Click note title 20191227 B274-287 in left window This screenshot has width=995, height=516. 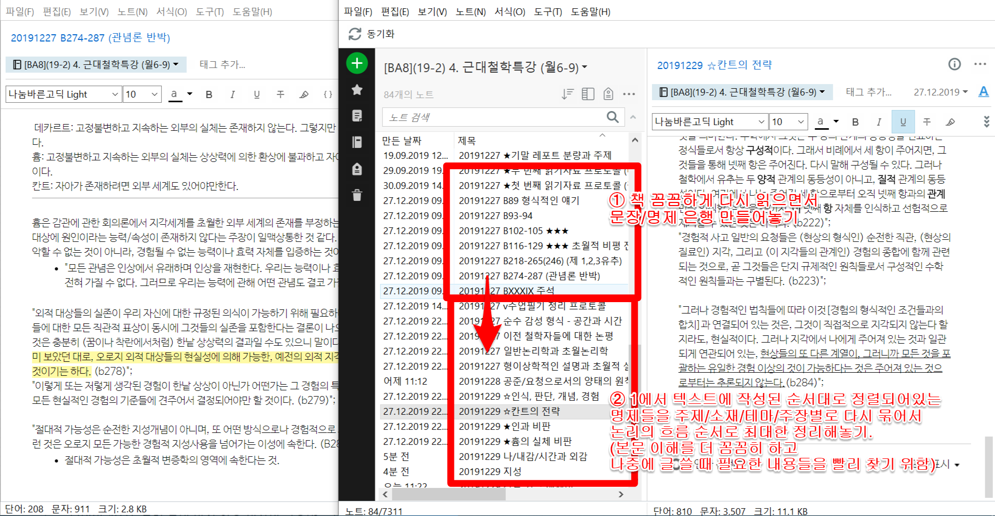point(90,37)
